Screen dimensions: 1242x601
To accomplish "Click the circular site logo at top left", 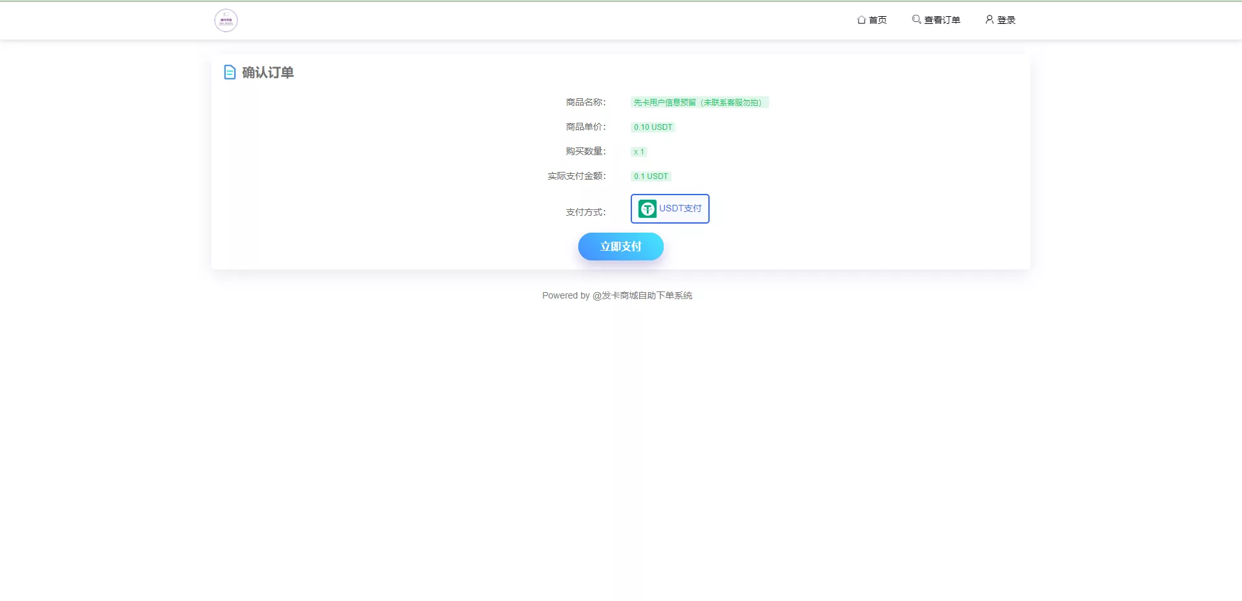I will (225, 20).
